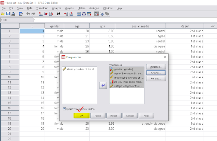Click the cell value editor field
This screenshot has height=141, width=217.
click(x=125, y=20)
